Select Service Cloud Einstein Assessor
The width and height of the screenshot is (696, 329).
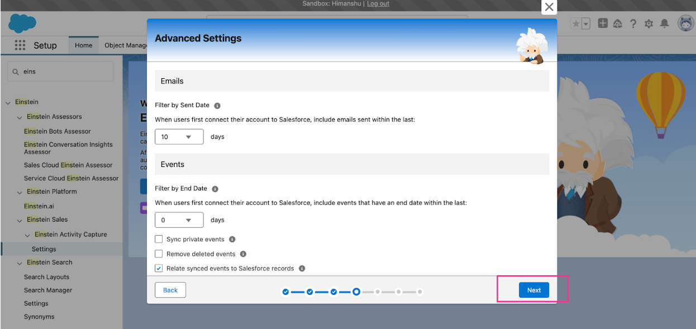pyautogui.click(x=71, y=178)
